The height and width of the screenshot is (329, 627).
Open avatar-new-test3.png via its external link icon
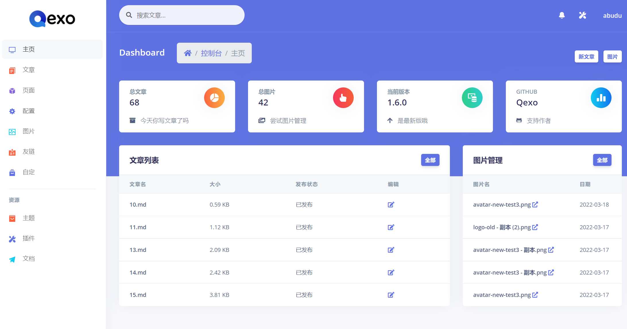pyautogui.click(x=535, y=204)
